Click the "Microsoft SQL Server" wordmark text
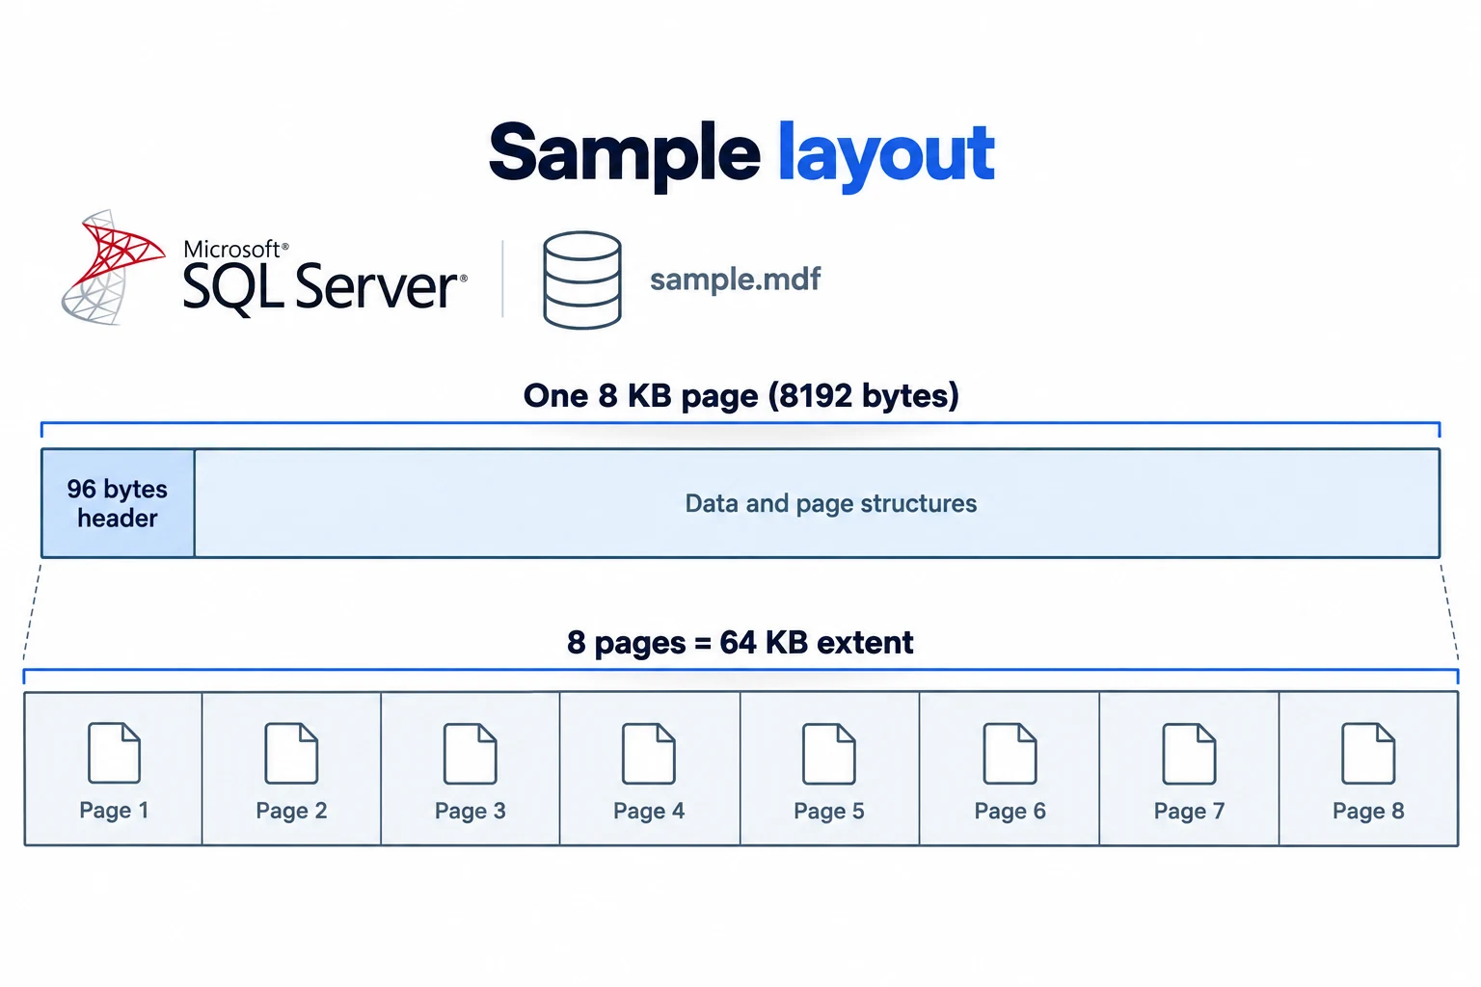Viewport: 1481px width, 987px height. [x=325, y=277]
